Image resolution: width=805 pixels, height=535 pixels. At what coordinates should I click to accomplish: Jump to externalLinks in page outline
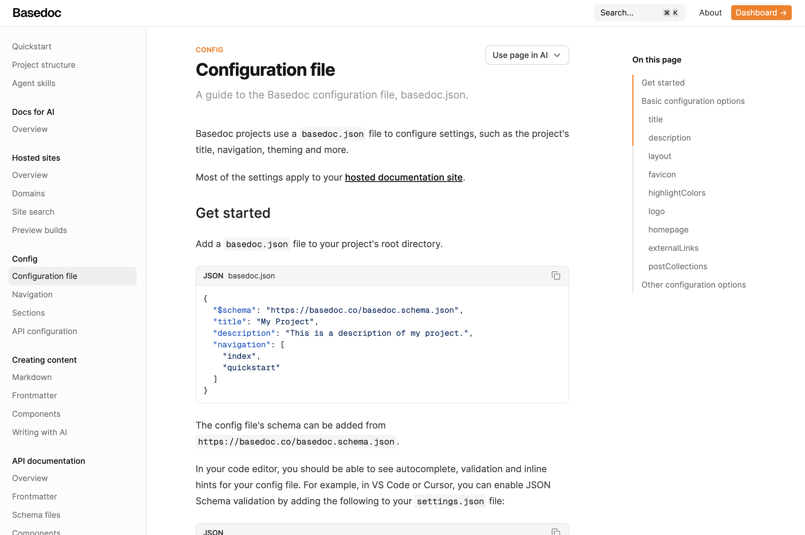click(673, 248)
